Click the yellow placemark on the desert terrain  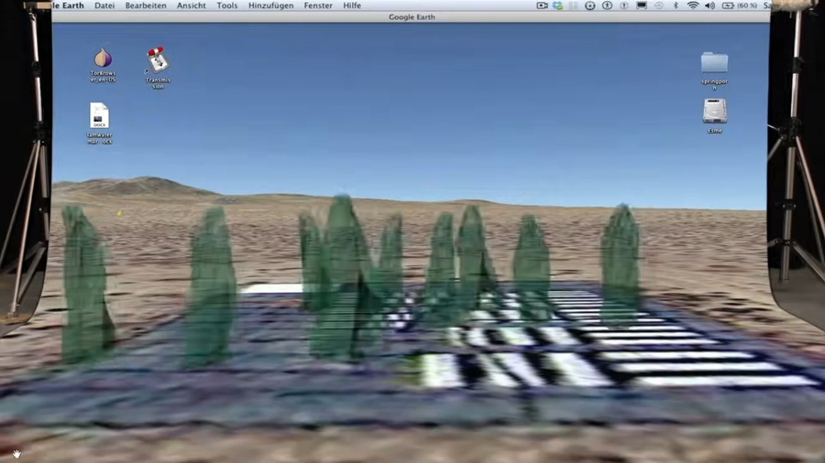[119, 212]
